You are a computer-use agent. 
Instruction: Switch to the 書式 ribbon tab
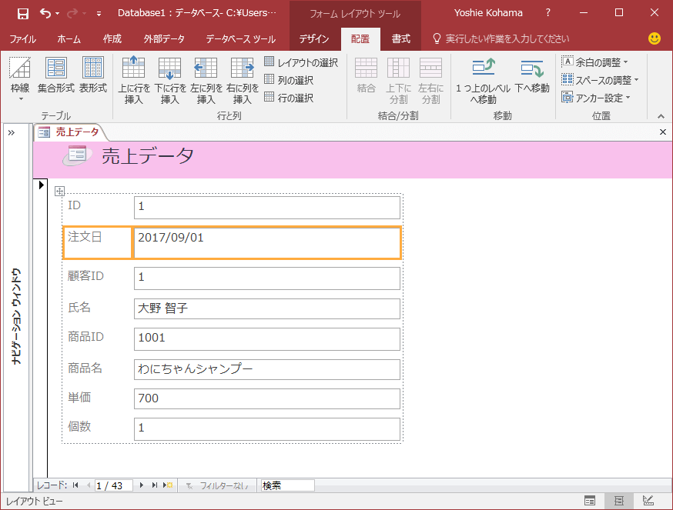pyautogui.click(x=401, y=39)
